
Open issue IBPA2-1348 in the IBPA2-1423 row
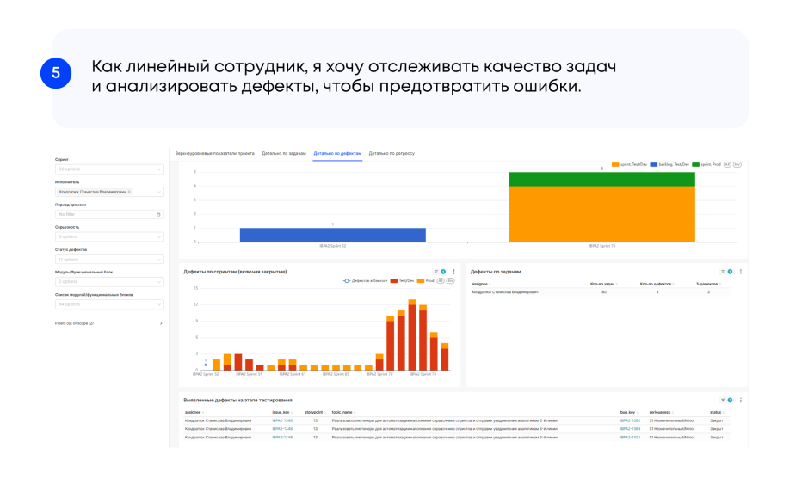tap(282, 438)
